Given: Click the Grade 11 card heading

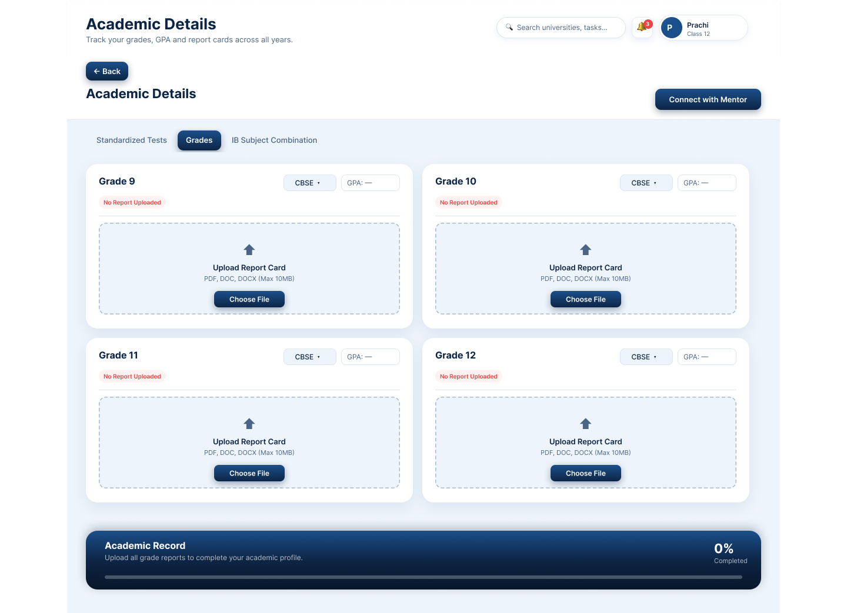Looking at the screenshot, I should click(x=118, y=355).
